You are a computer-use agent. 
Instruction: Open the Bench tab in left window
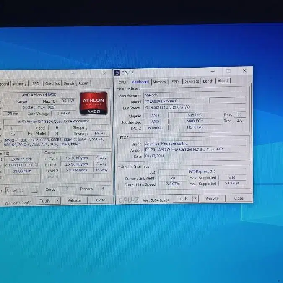coord(69,83)
